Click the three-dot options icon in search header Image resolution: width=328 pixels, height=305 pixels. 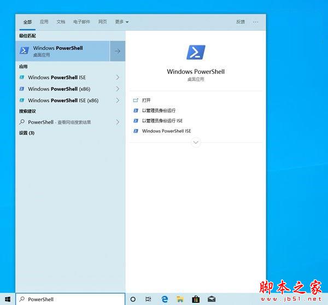(255, 22)
